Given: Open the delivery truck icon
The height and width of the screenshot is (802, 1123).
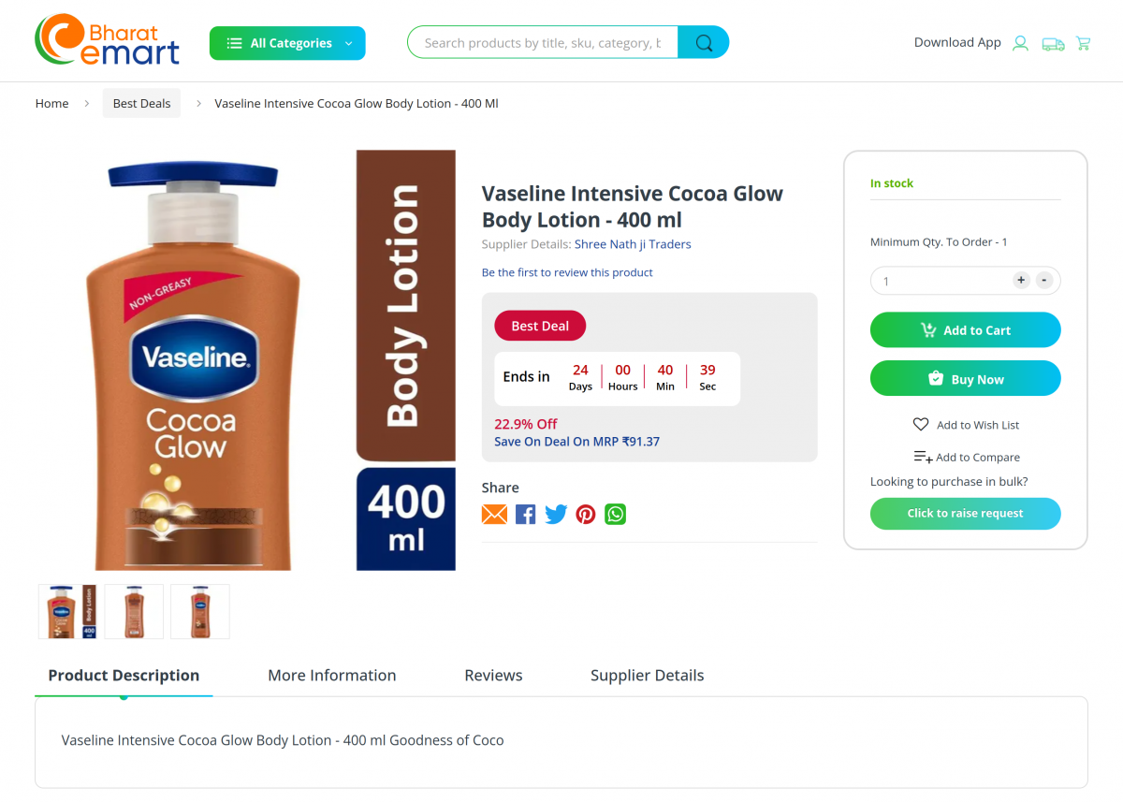Looking at the screenshot, I should 1053,43.
